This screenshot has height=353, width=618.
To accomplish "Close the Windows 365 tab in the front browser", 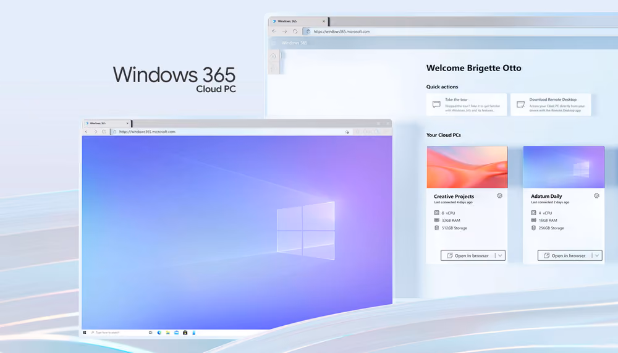I will (x=127, y=124).
